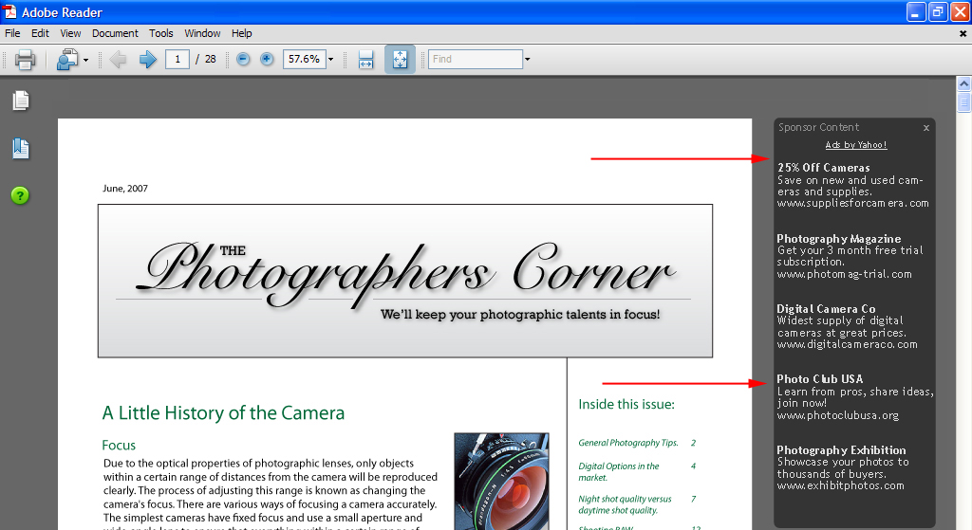972x530 pixels.
Task: Click the Find search field
Action: click(x=476, y=60)
